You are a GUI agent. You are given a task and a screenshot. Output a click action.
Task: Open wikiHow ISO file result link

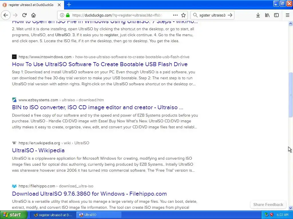click(x=105, y=22)
